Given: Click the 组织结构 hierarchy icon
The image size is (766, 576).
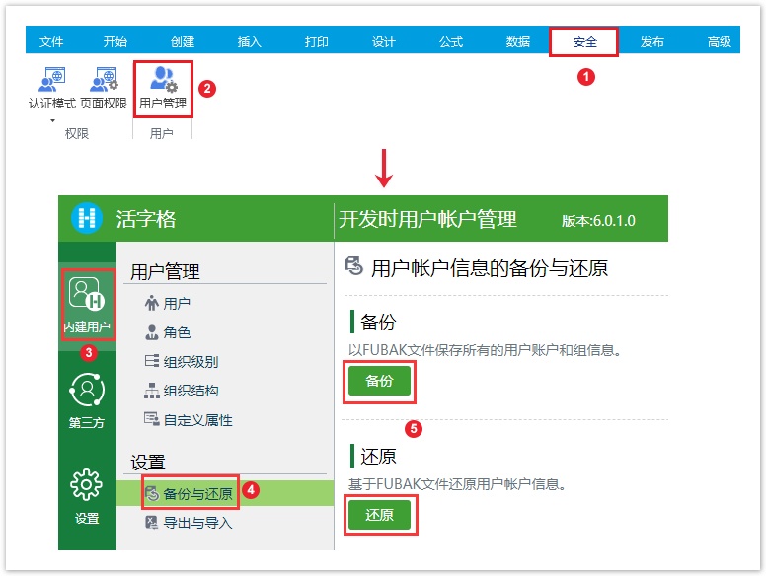Looking at the screenshot, I should click(x=152, y=391).
